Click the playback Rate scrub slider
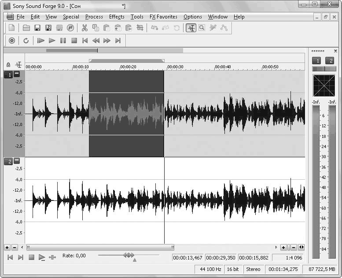Image resolution: width=342 pixels, height=278 pixels. 129,255
